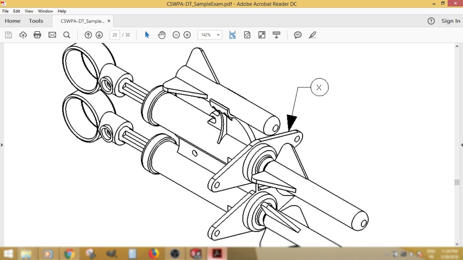
Task: Edit the current page number field
Action: point(115,35)
